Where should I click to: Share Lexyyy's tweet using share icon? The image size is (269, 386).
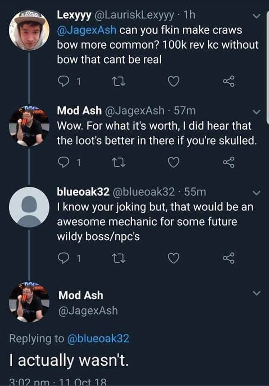point(229,81)
